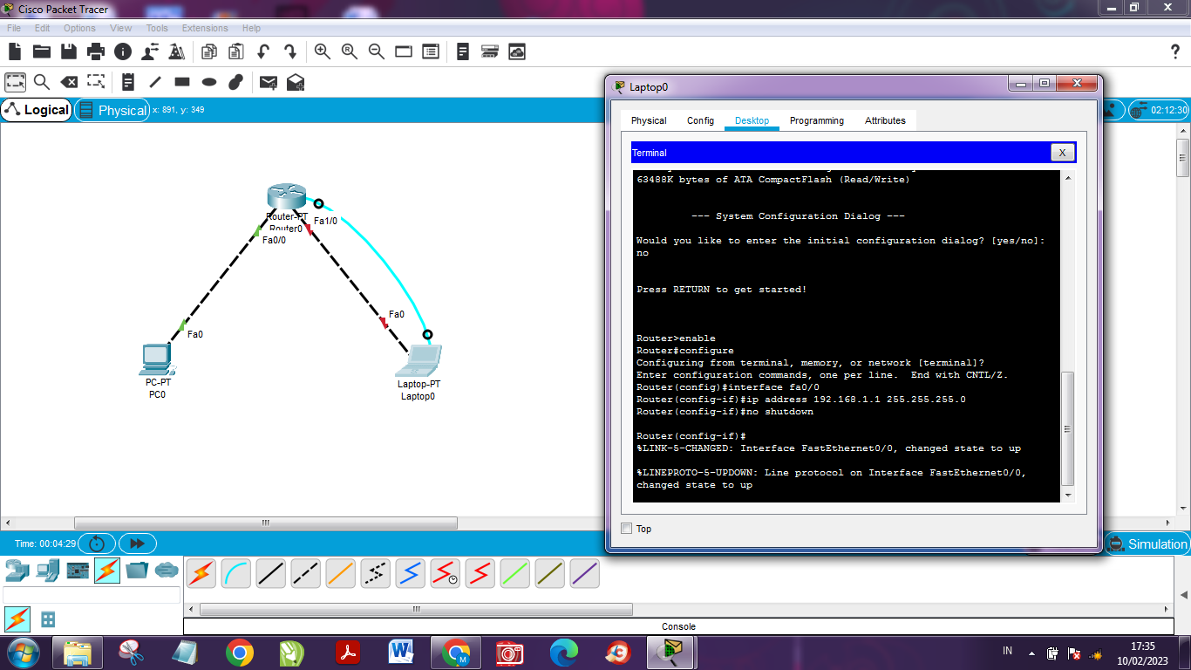Click workspace horizontal scrollbar
Image resolution: width=1191 pixels, height=670 pixels.
pos(266,523)
